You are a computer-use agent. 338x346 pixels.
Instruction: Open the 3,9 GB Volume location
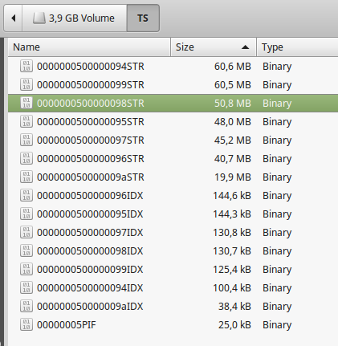click(x=74, y=18)
